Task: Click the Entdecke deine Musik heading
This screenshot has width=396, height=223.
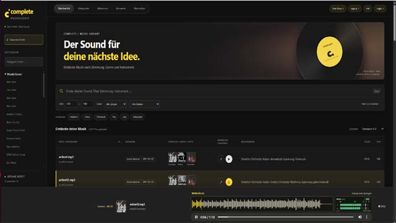Action: point(71,129)
